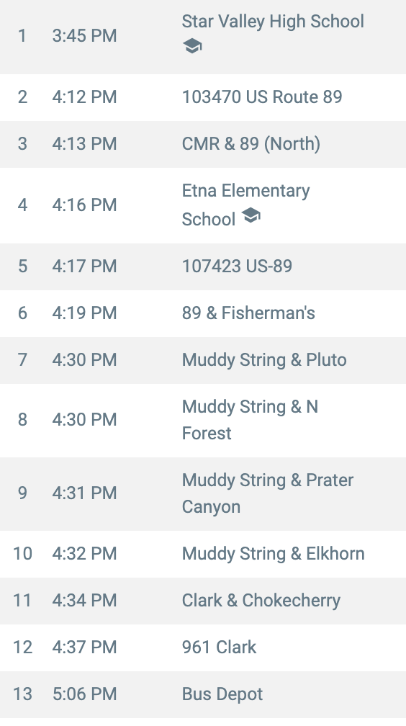Select the 4:37 PM time entry
406x726 pixels.
point(84,647)
